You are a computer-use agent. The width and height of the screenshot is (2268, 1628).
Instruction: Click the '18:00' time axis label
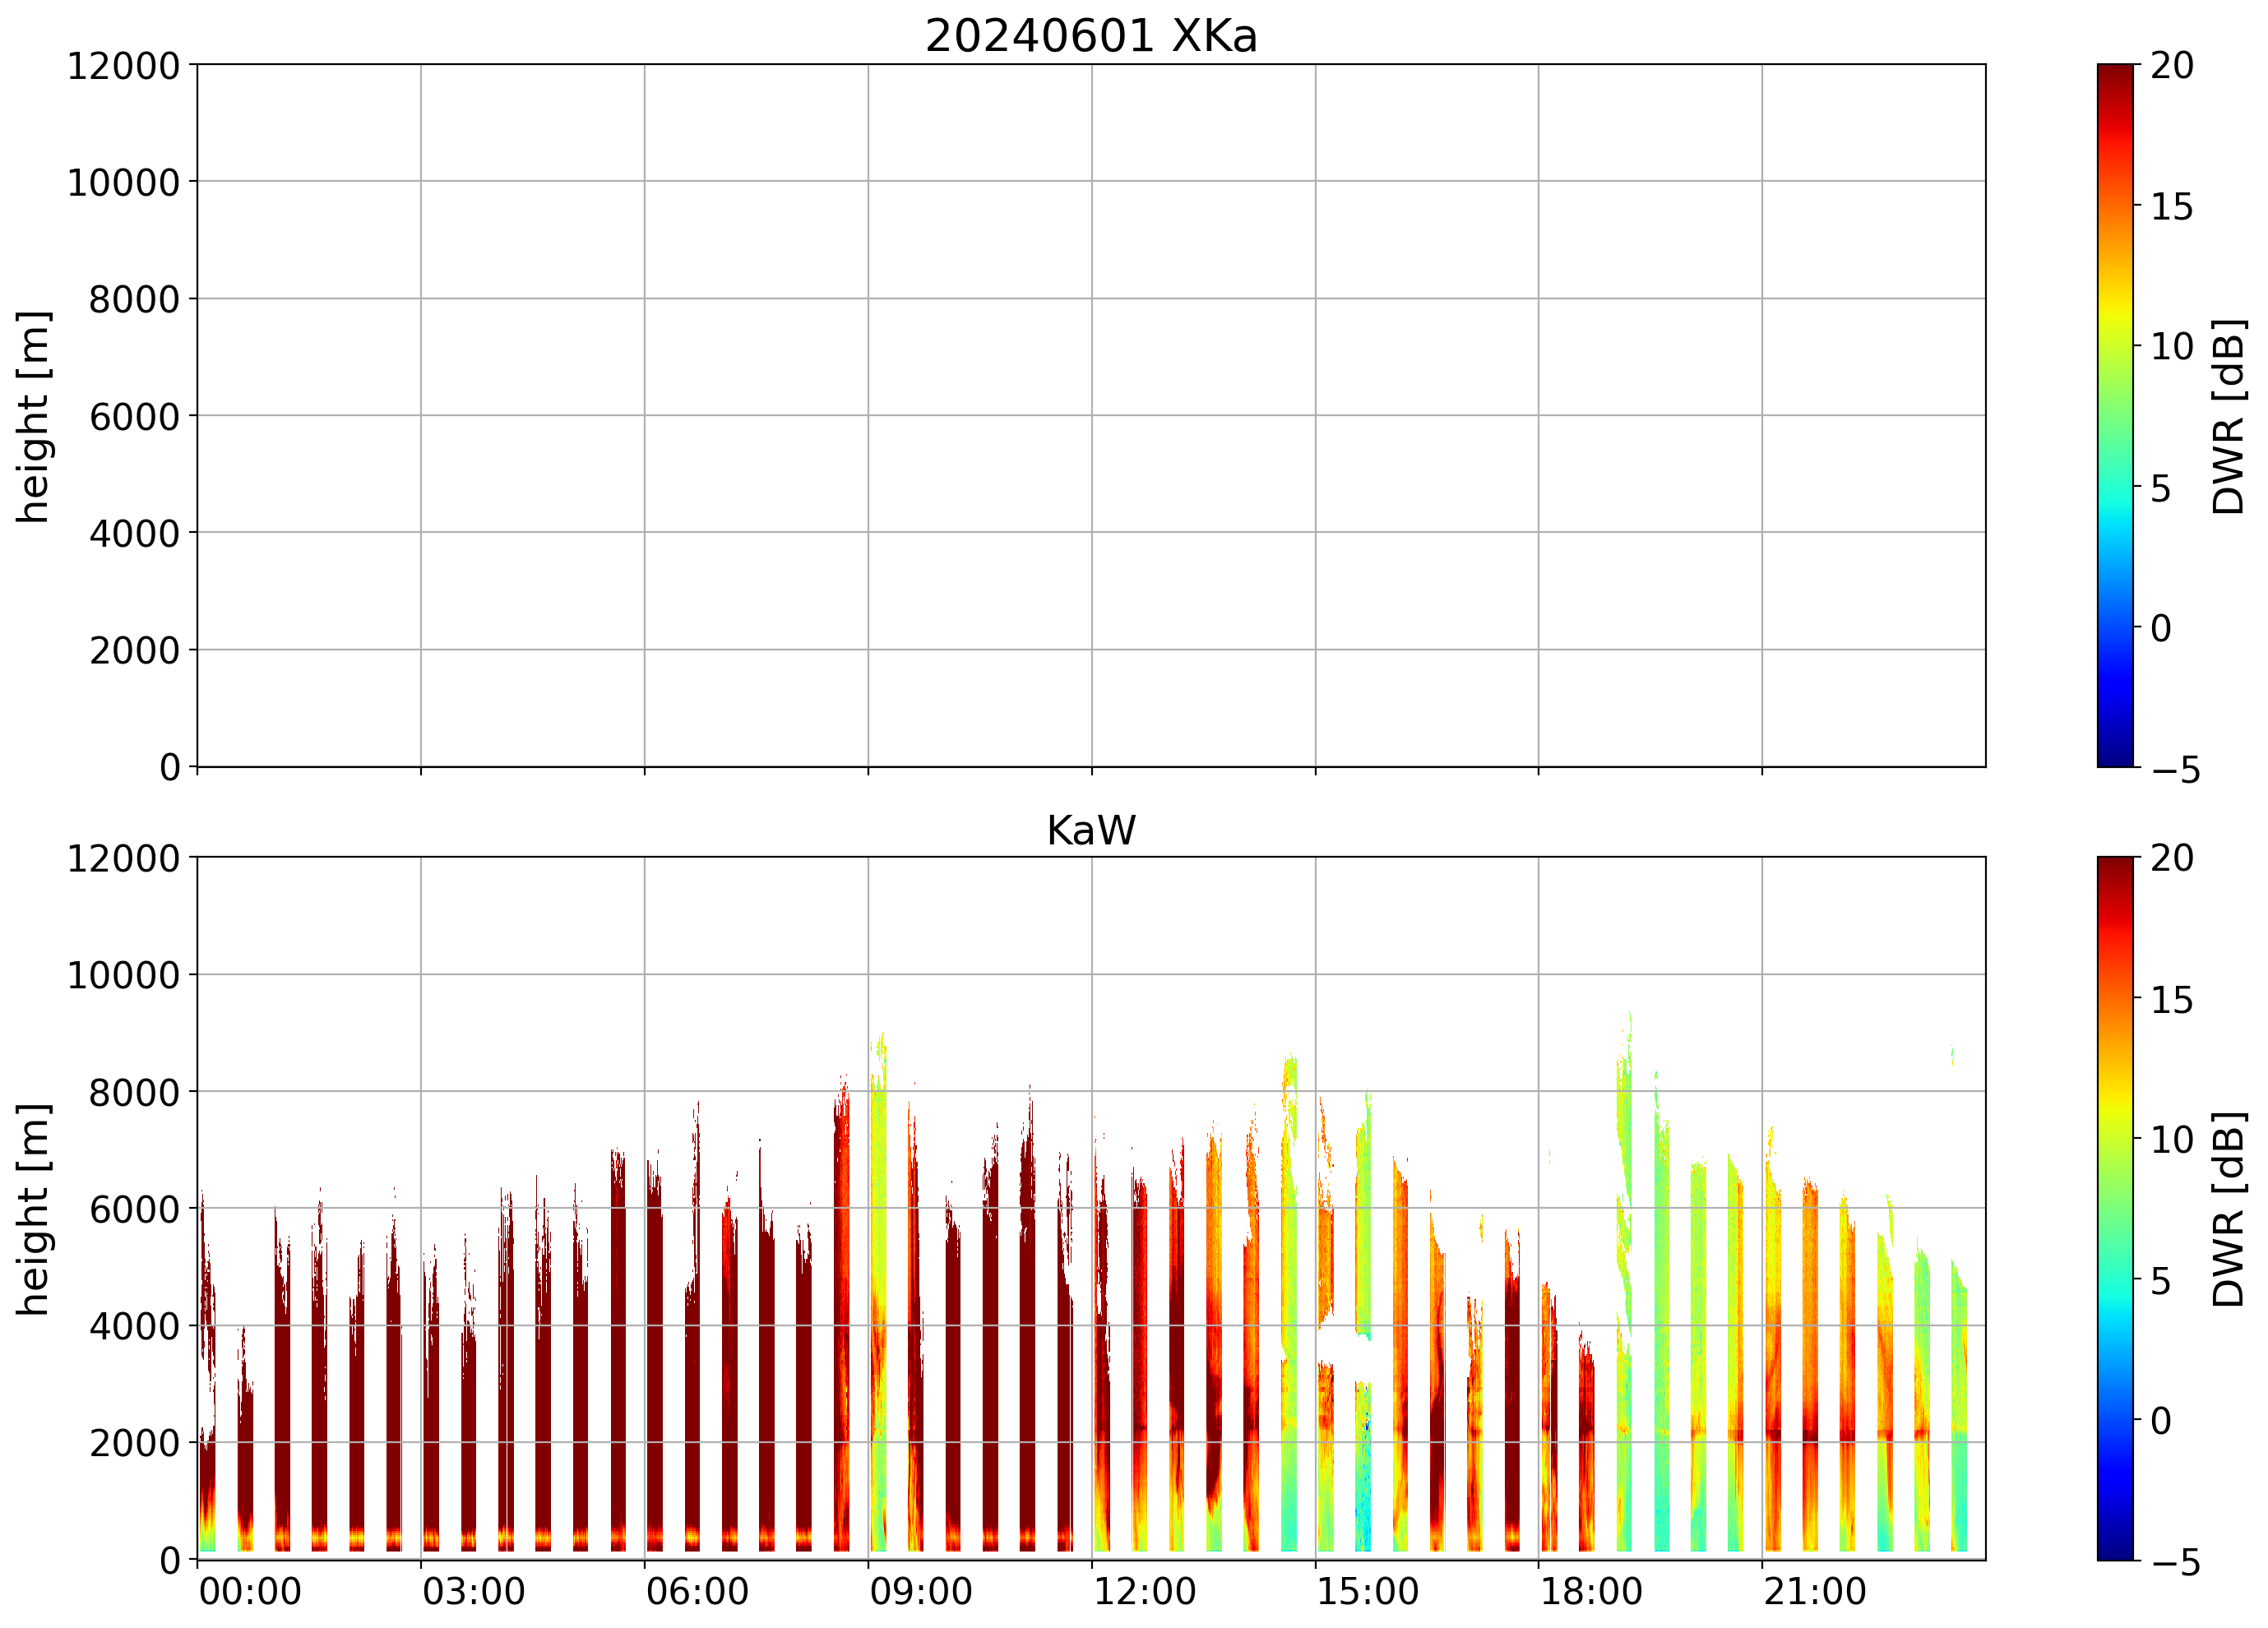[1590, 1591]
